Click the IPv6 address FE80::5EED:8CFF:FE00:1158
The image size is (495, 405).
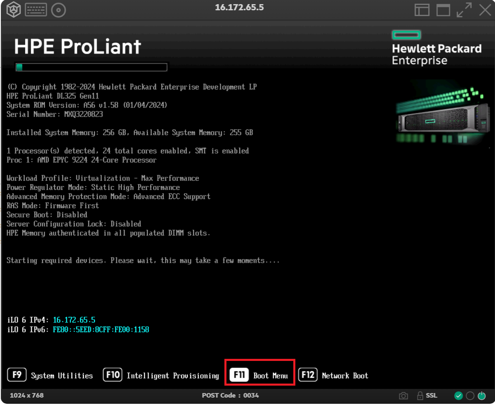pyautogui.click(x=101, y=330)
